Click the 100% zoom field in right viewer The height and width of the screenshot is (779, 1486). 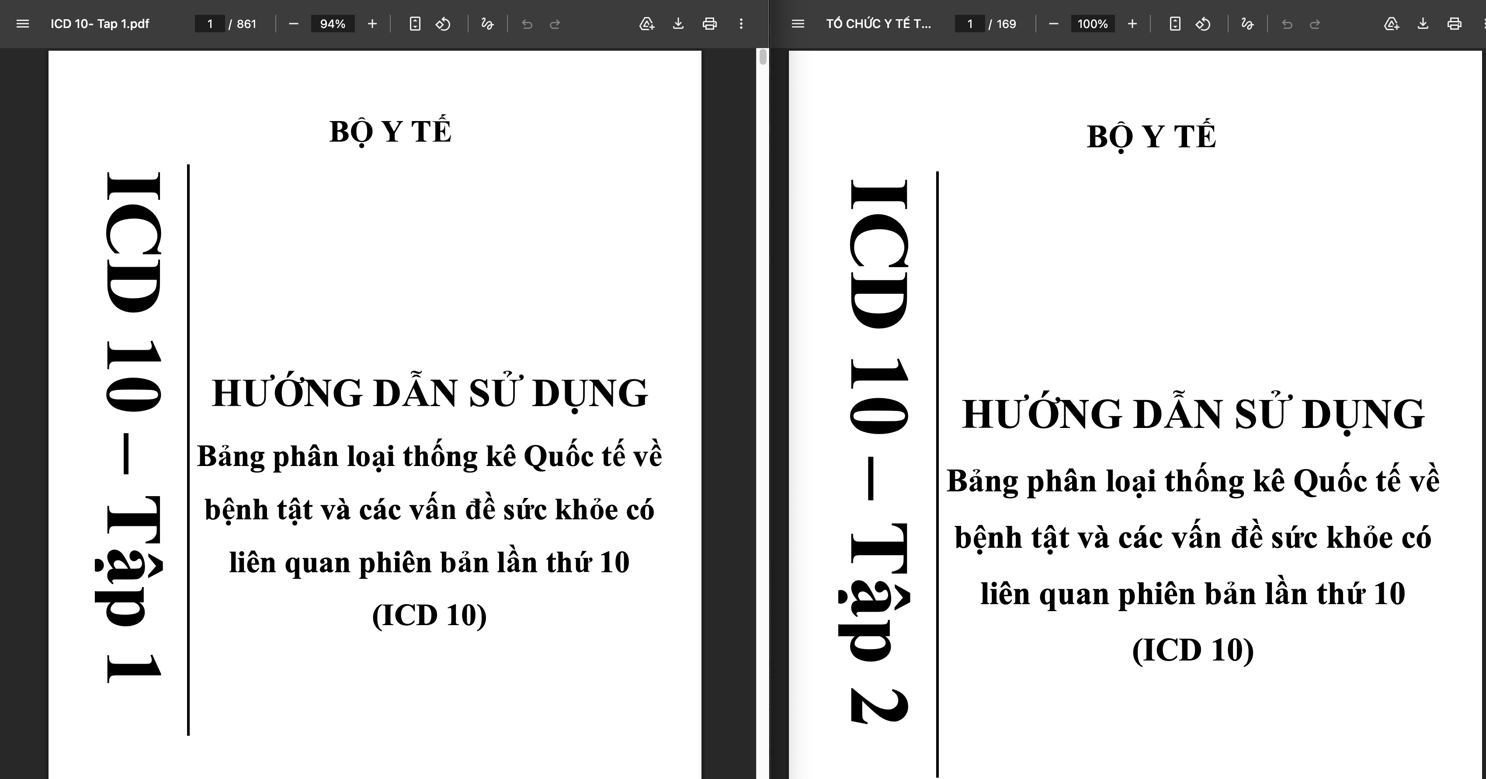[1092, 24]
